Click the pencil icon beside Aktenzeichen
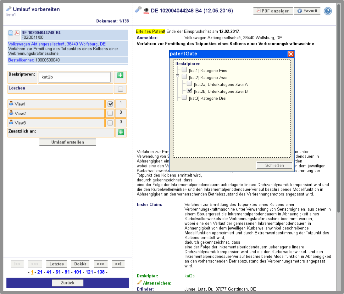344x294 pixels. [139, 282]
